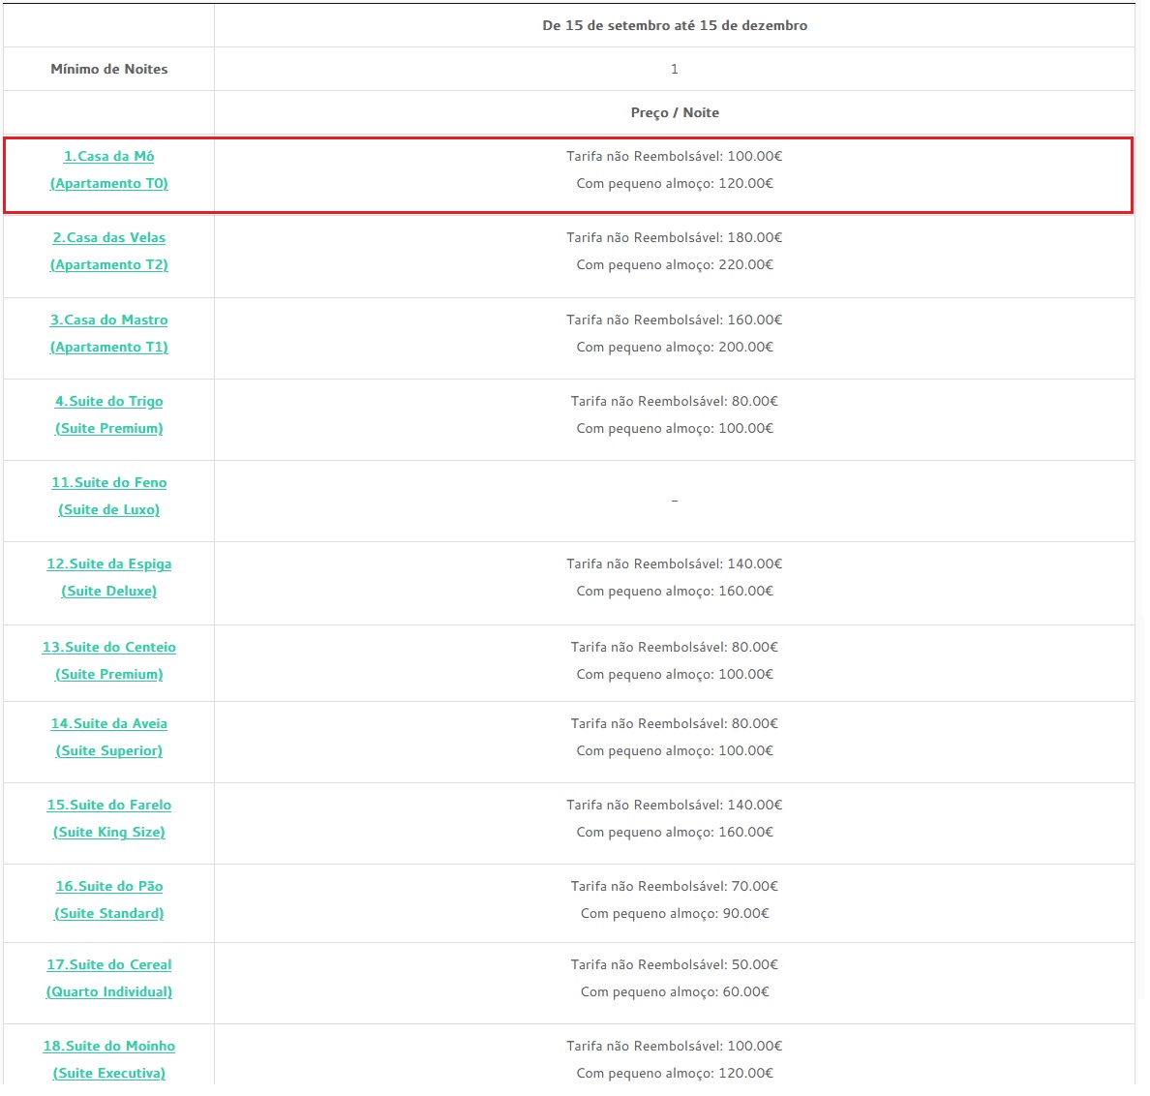Viewport: 1150px width, 1096px height.
Task: Open the 4.Suite do Trigo link
Action: (x=109, y=402)
